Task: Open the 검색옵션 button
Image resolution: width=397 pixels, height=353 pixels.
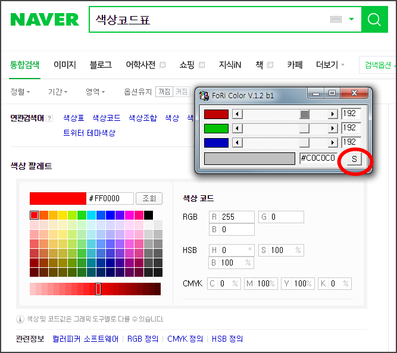Action: (x=378, y=65)
